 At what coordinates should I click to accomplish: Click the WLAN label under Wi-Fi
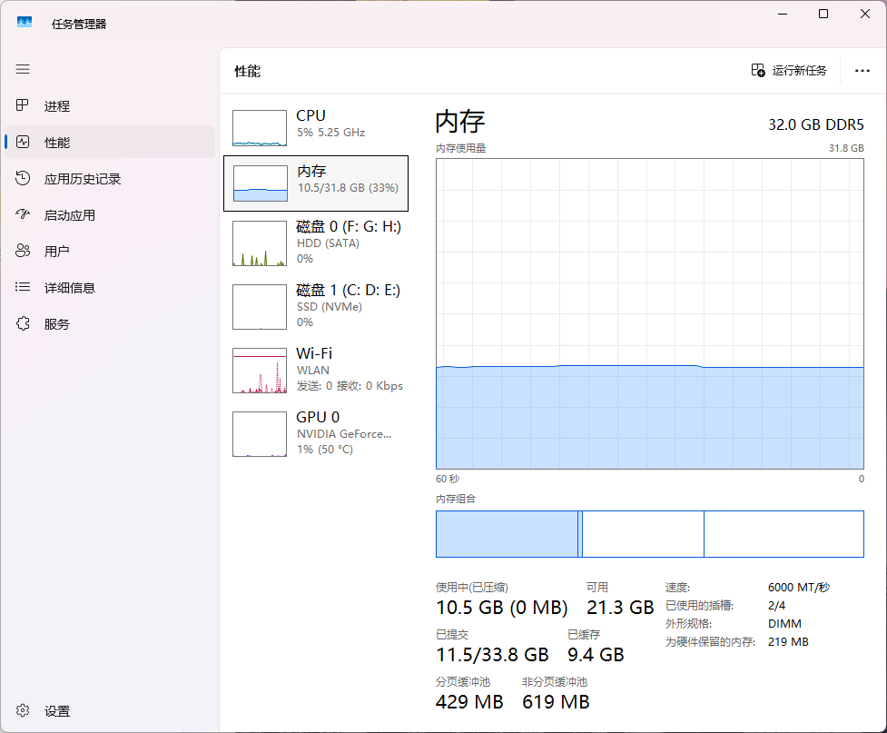coord(313,371)
